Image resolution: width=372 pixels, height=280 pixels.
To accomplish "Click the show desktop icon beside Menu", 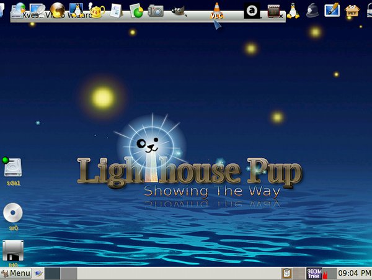I will tap(38, 274).
